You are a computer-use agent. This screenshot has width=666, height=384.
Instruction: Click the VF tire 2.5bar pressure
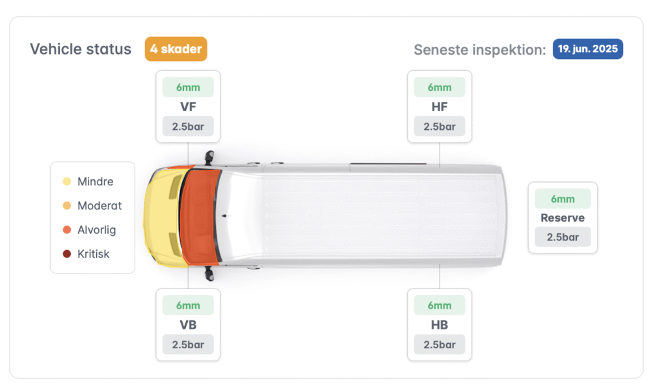[x=188, y=127]
